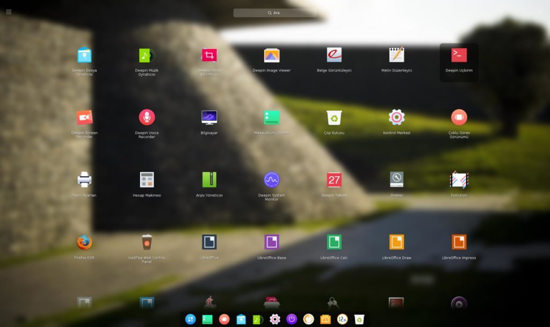Screen dimensions: 550x327
Task: Launch Hesap Makinesi calculator
Action: pyautogui.click(x=147, y=180)
